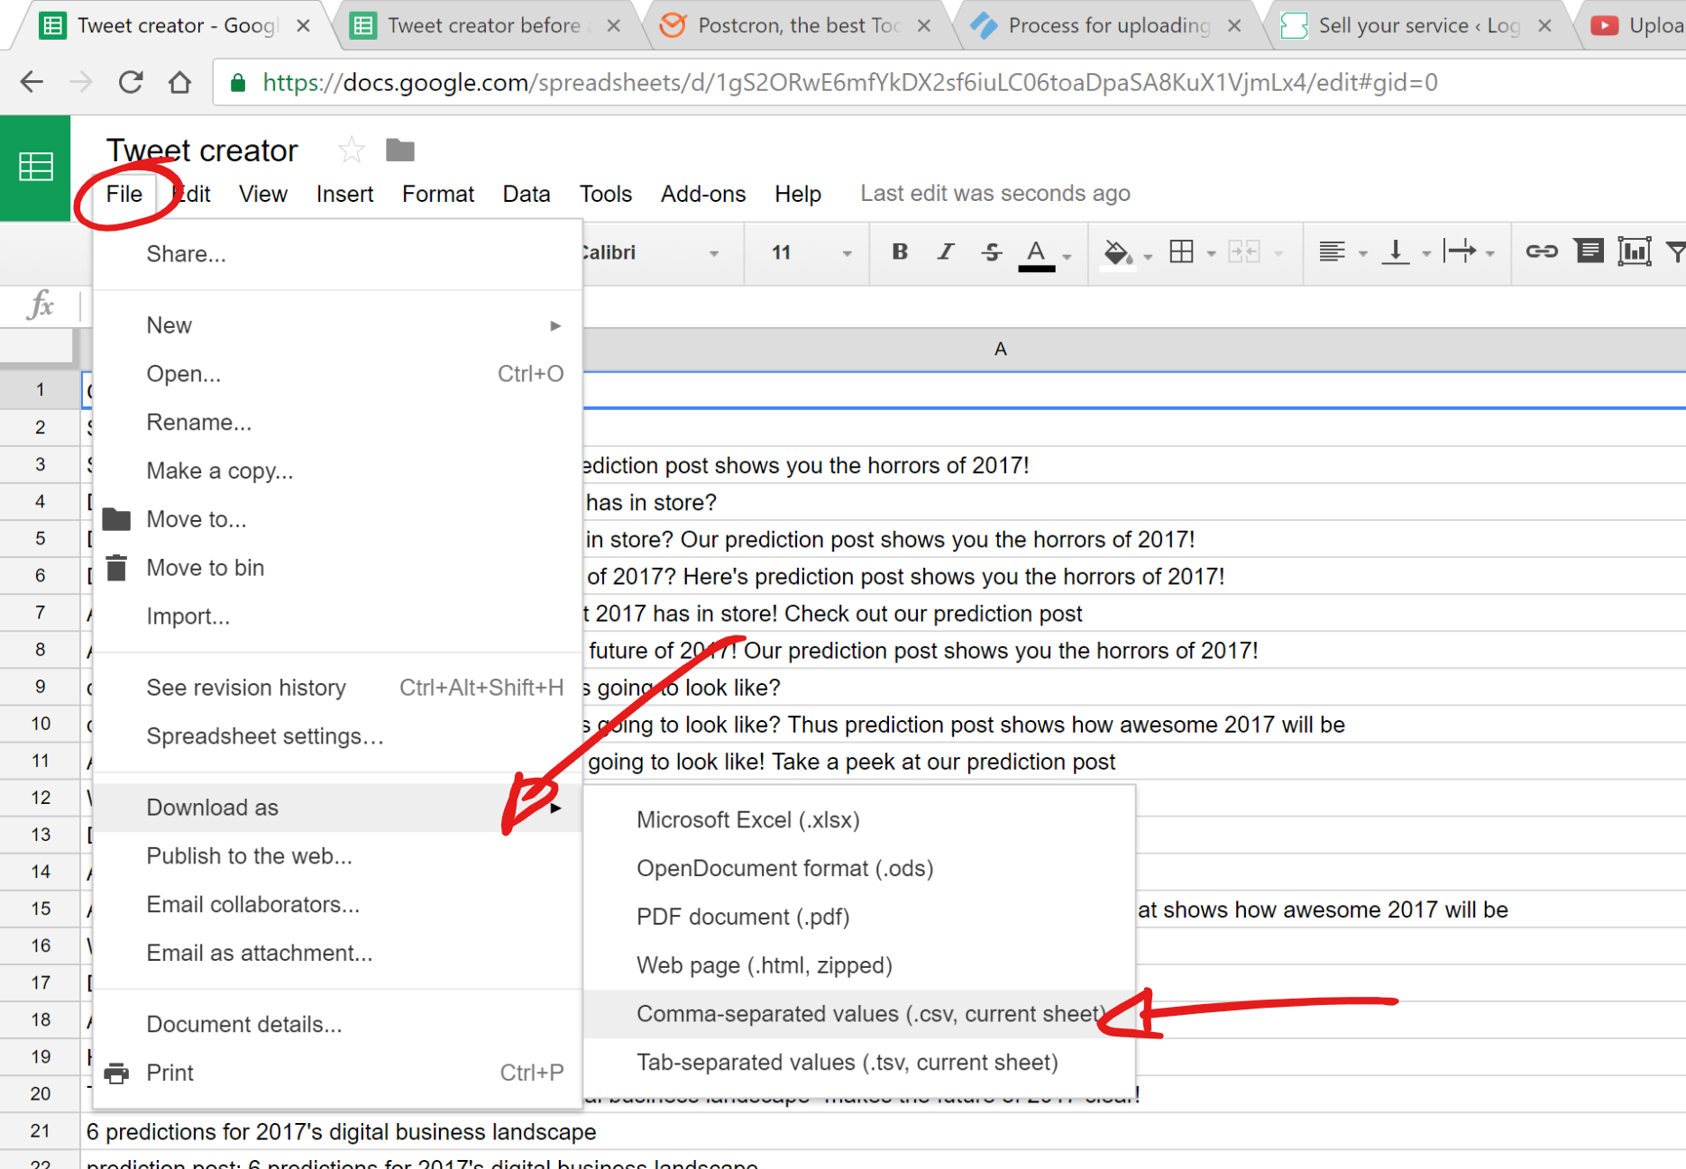Click the filter funnel icon
Viewport: 1686px width, 1169px height.
[1676, 251]
